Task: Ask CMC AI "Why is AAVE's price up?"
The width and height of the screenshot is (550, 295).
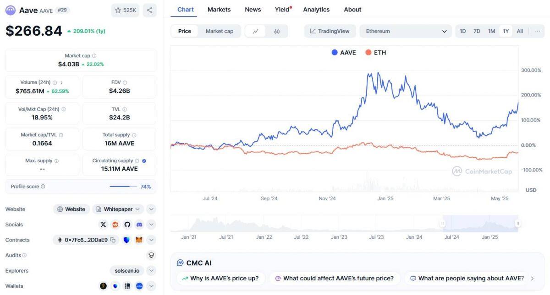Action: [x=220, y=278]
